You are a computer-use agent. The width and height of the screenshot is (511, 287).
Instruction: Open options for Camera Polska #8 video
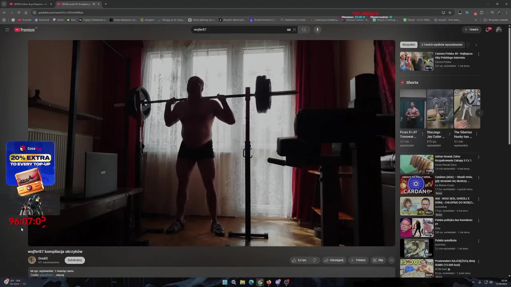[x=479, y=54]
